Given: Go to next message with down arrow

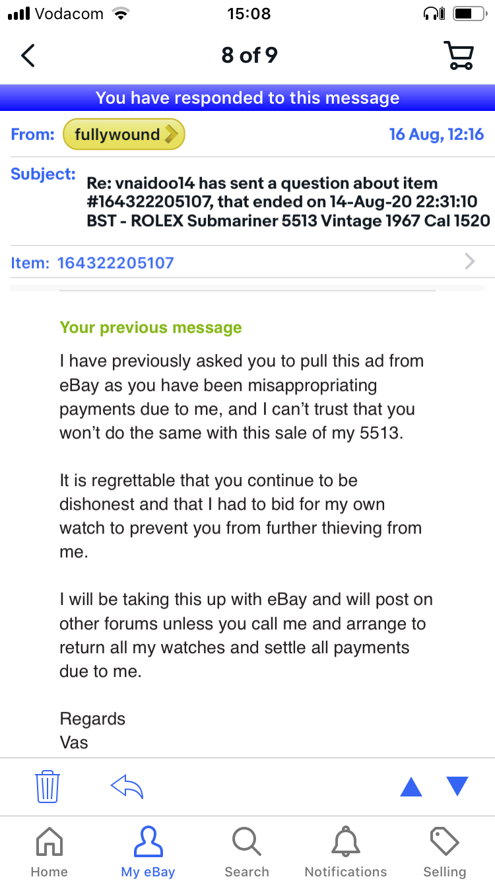Looking at the screenshot, I should [457, 786].
